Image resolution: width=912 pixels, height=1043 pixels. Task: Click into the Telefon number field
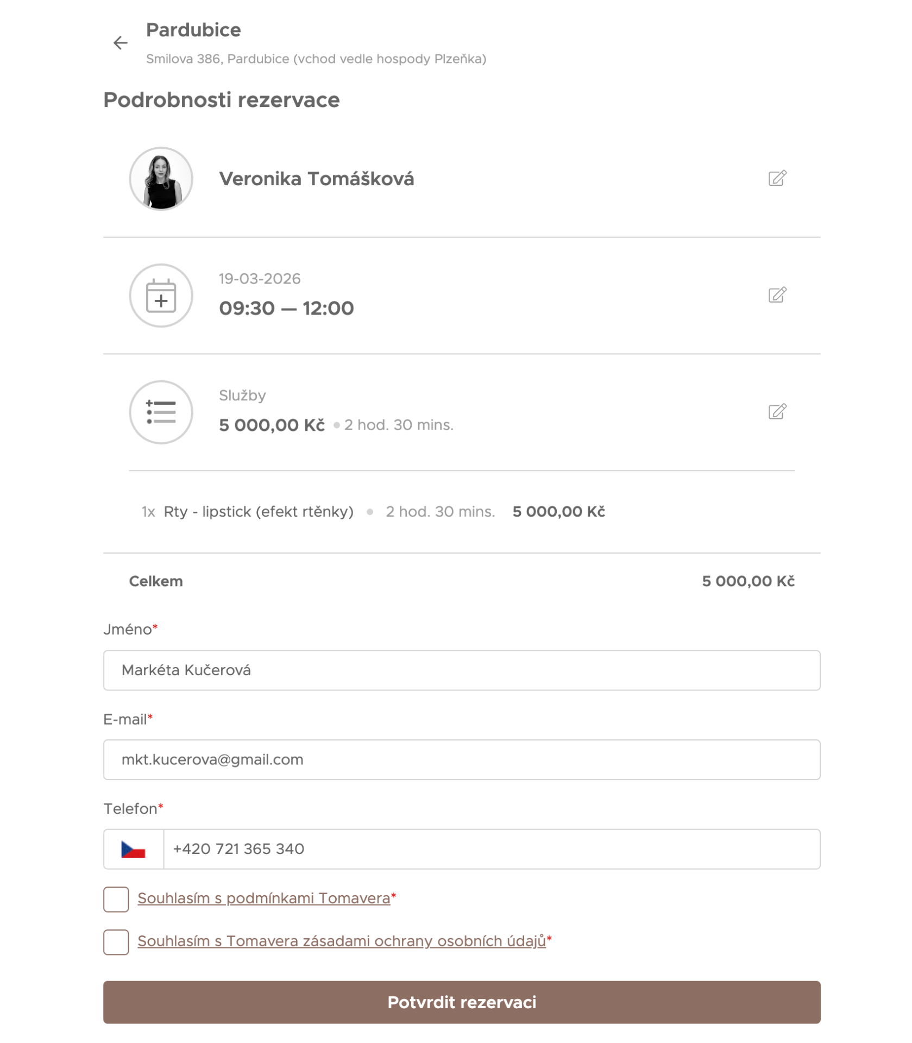pyautogui.click(x=491, y=849)
